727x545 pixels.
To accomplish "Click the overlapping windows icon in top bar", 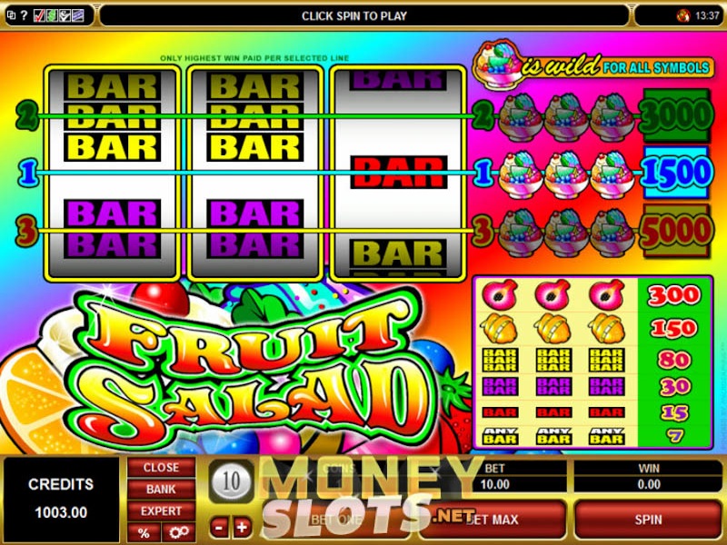I will (11, 15).
